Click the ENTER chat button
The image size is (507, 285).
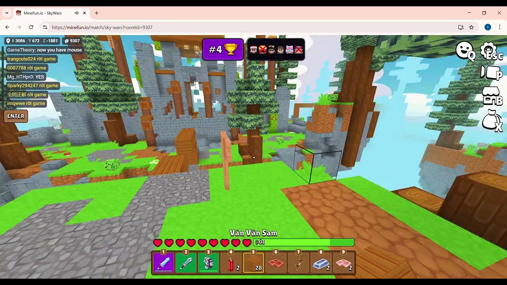tap(16, 116)
